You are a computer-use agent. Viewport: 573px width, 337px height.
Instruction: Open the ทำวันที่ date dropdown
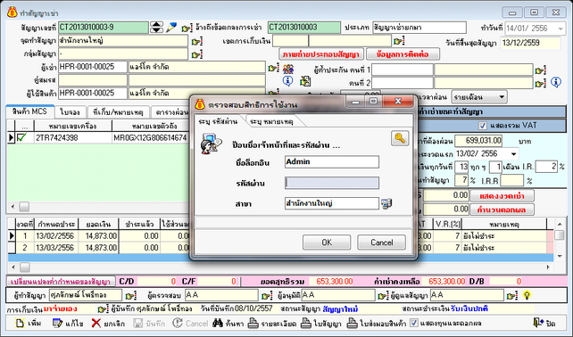click(561, 29)
